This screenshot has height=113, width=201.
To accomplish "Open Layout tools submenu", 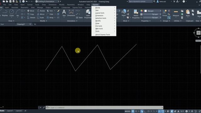I will tap(104, 13).
